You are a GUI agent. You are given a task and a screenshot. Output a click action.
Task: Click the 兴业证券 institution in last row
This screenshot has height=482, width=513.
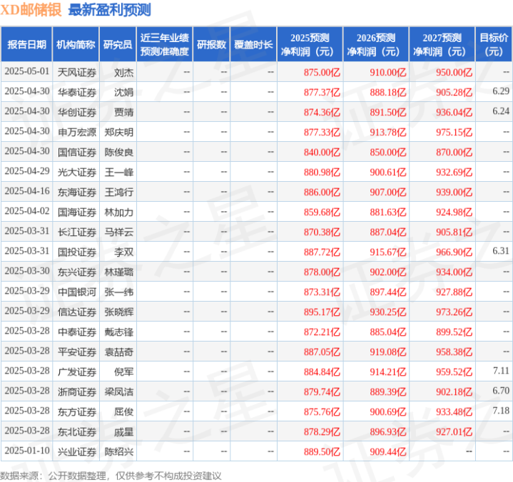tap(77, 451)
